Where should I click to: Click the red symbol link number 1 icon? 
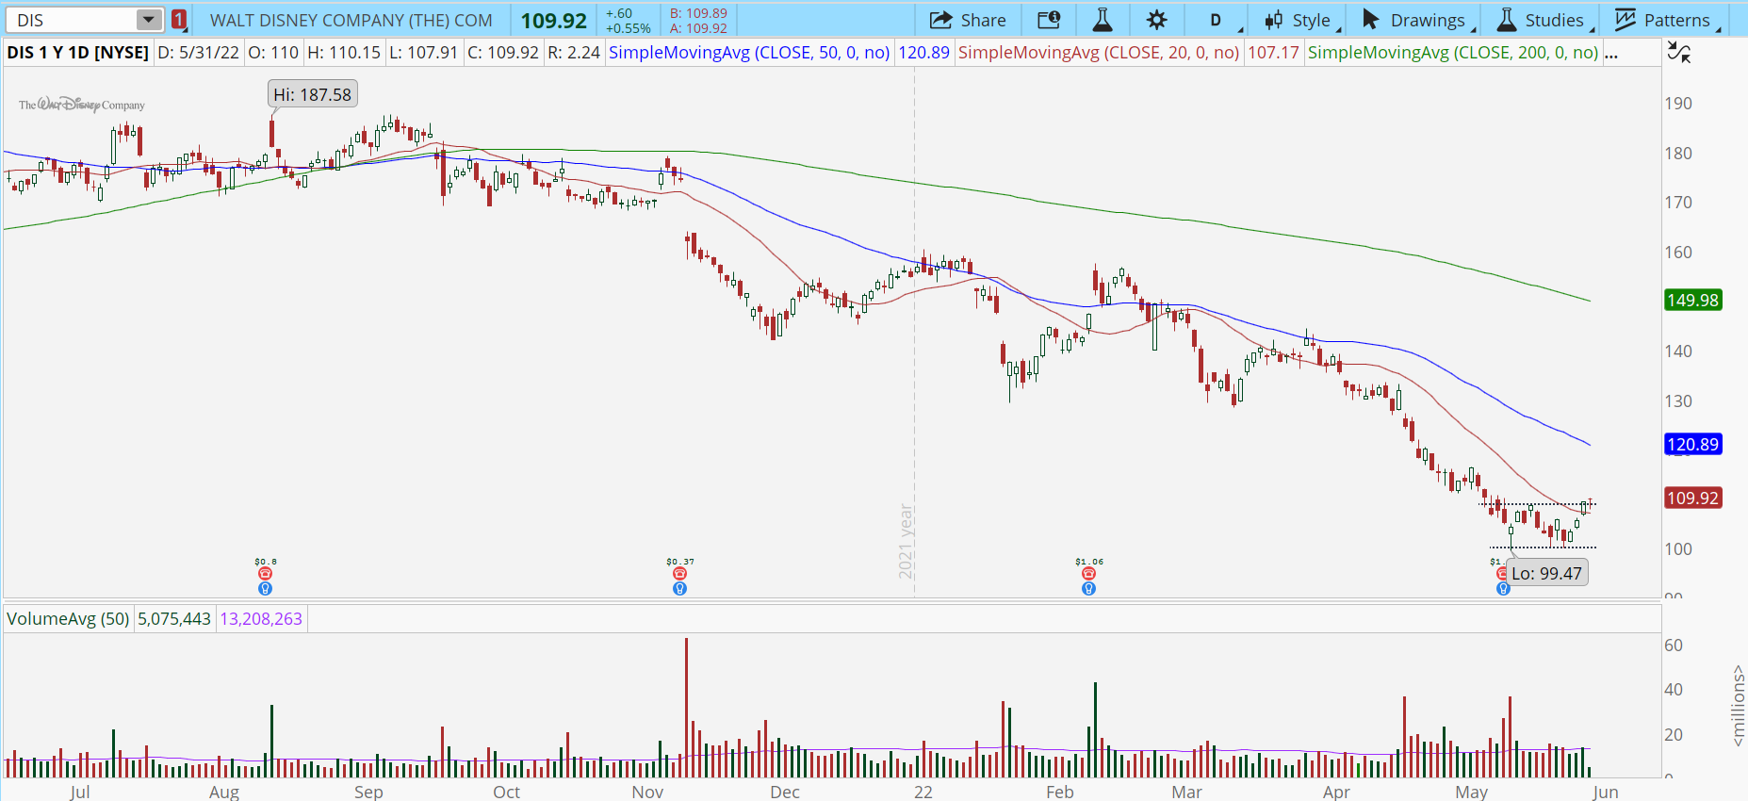click(179, 20)
